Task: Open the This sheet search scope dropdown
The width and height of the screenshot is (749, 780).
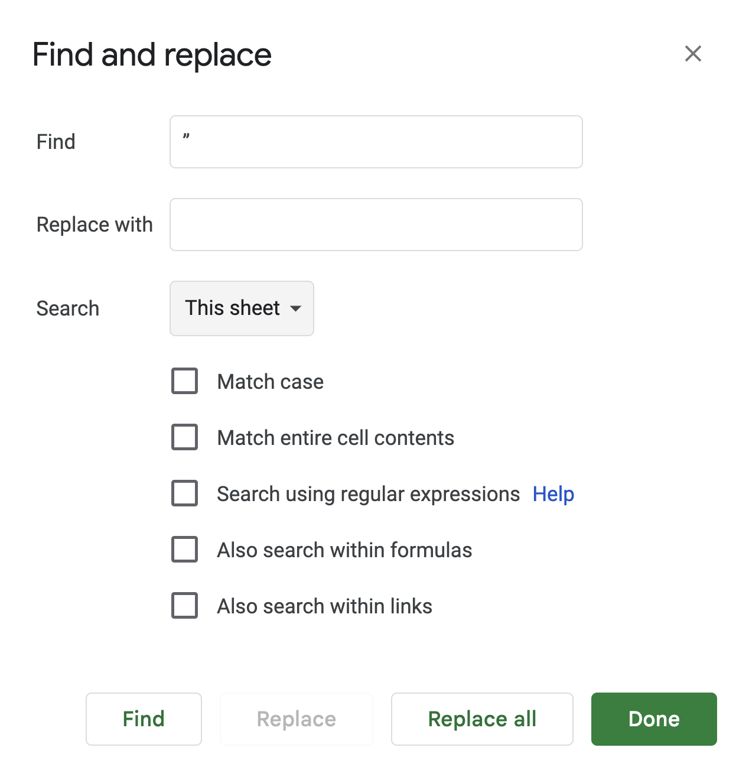Action: 242,308
